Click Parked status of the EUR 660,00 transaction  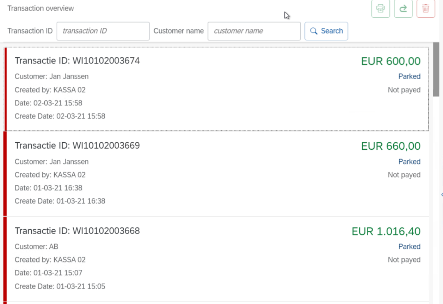[409, 162]
